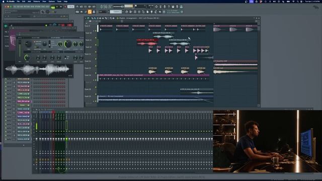Click the orange highlighted view shortcut icon

tap(90, 12)
